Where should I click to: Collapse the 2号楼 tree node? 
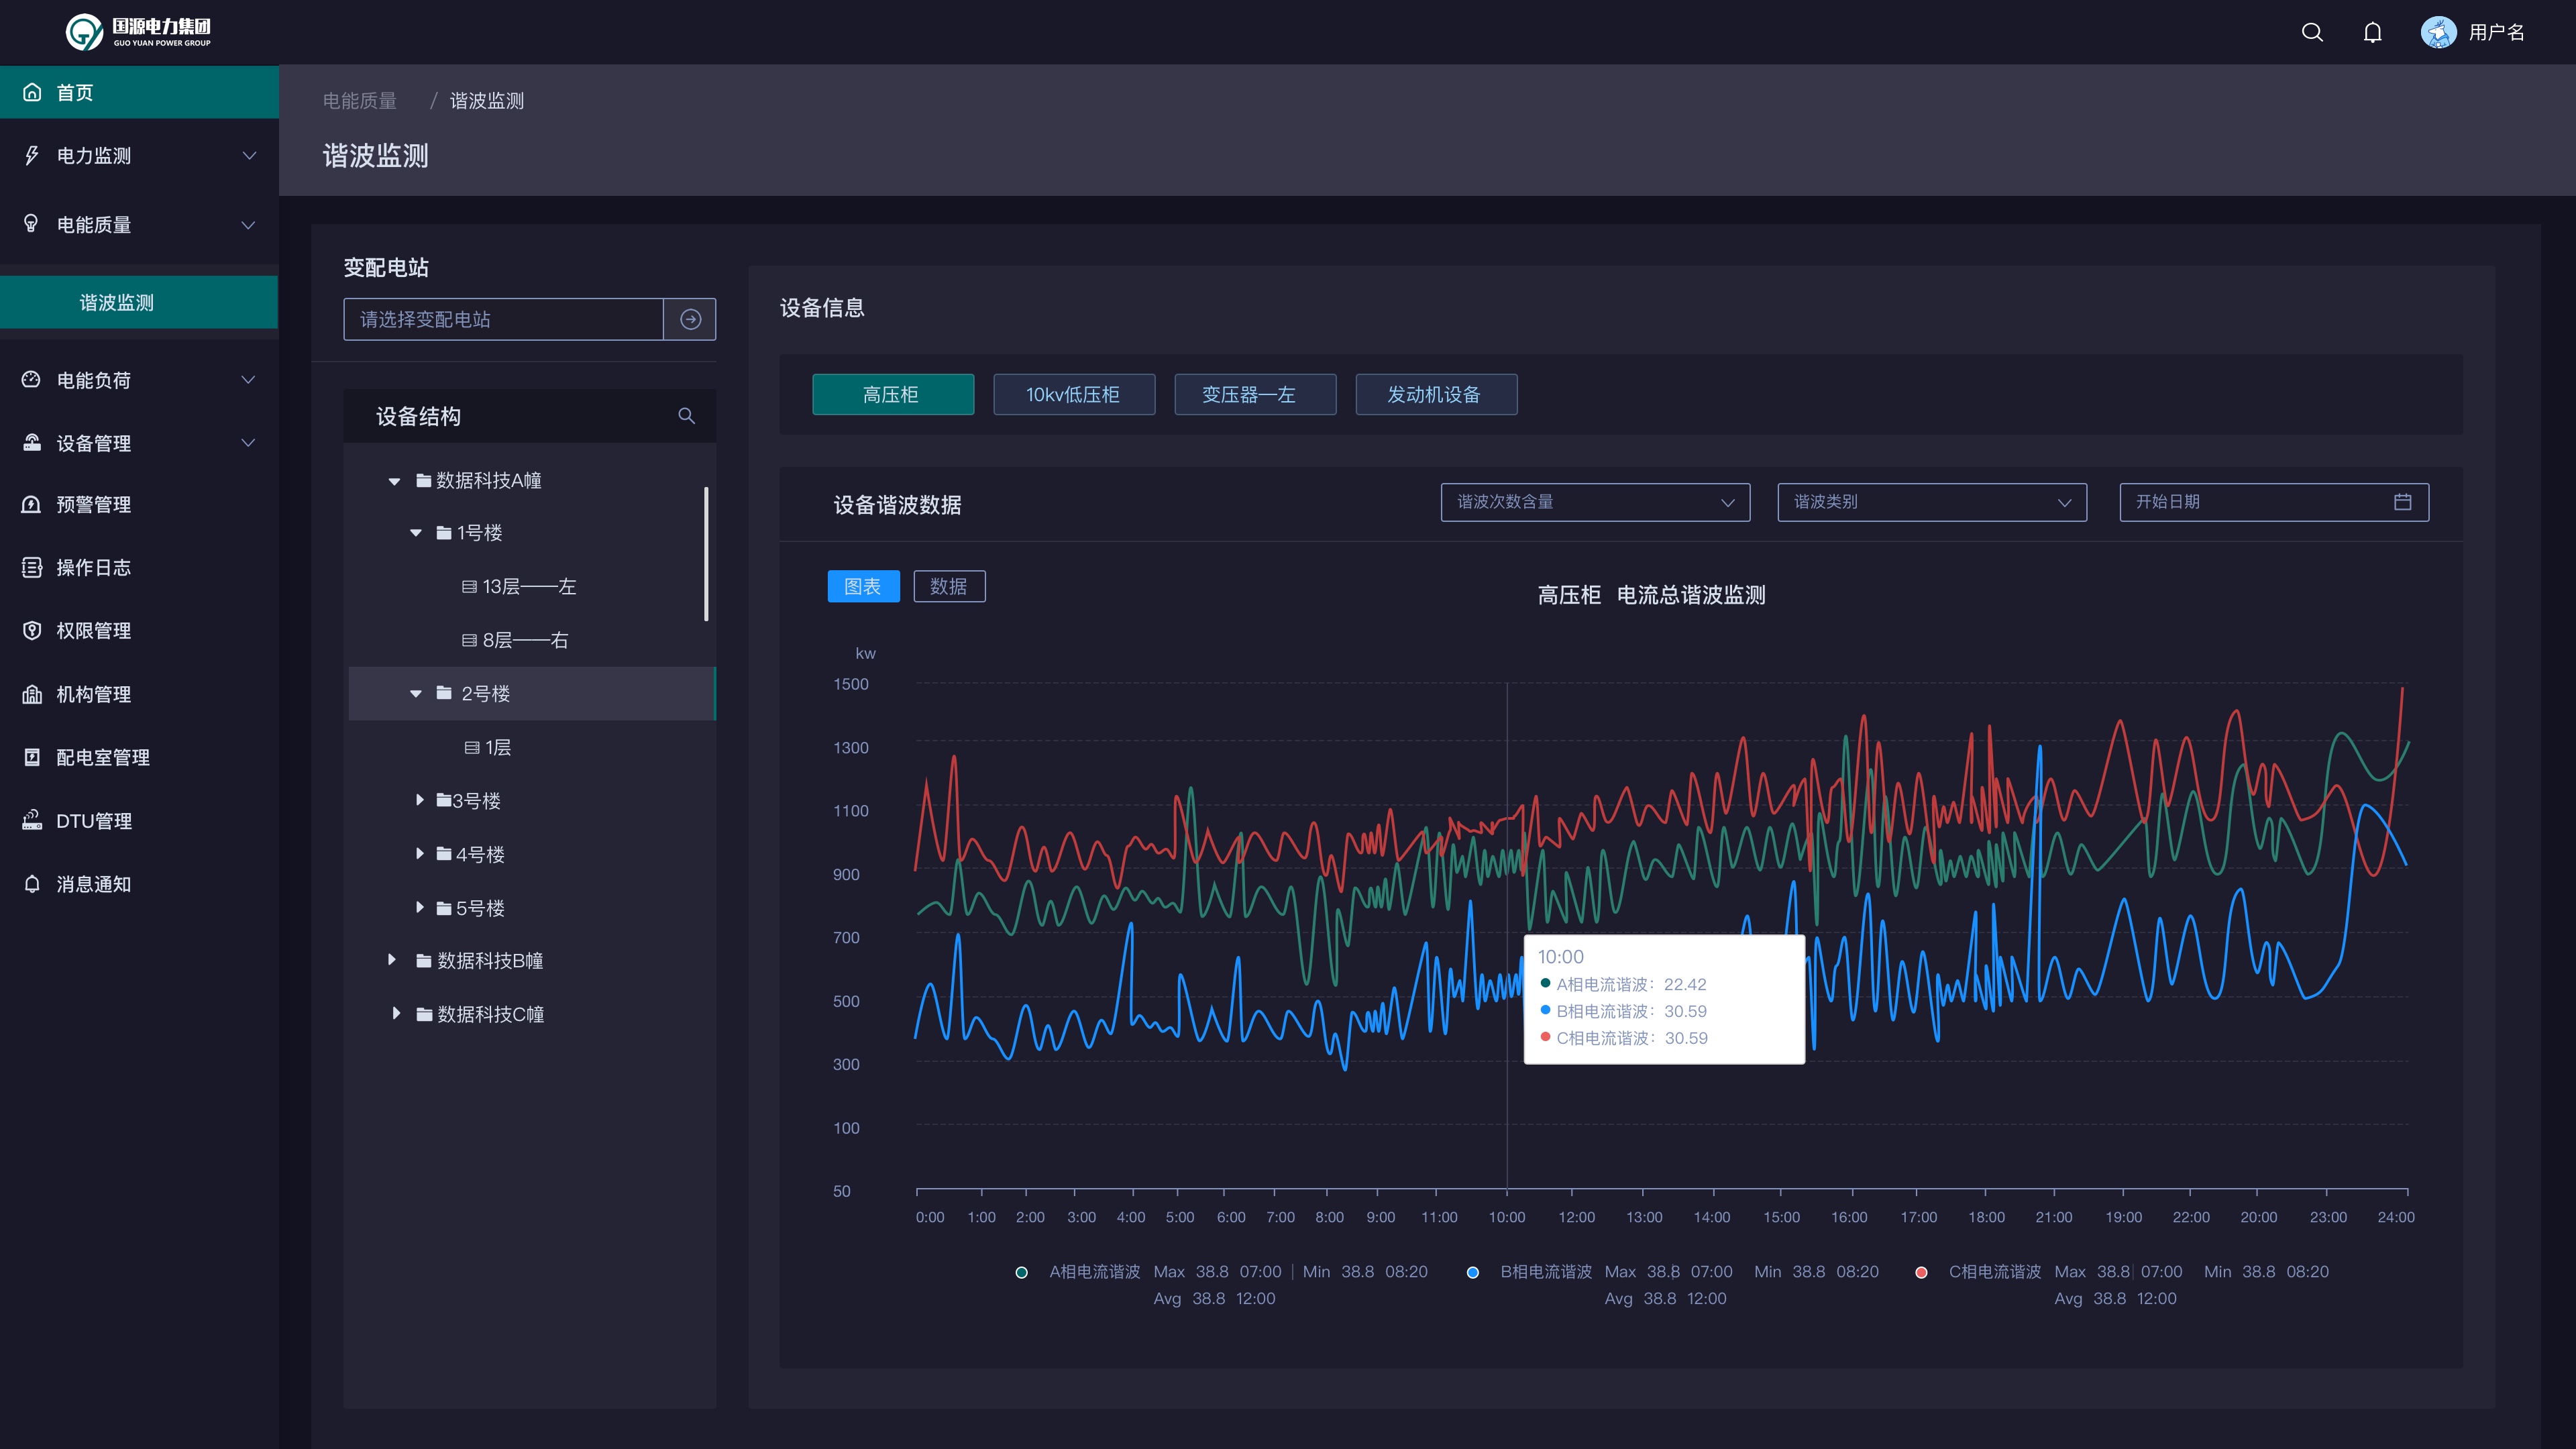(415, 694)
